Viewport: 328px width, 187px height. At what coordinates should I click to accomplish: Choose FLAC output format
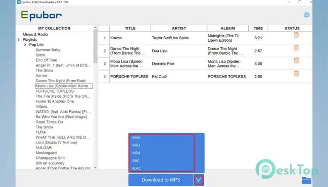[x=136, y=168]
